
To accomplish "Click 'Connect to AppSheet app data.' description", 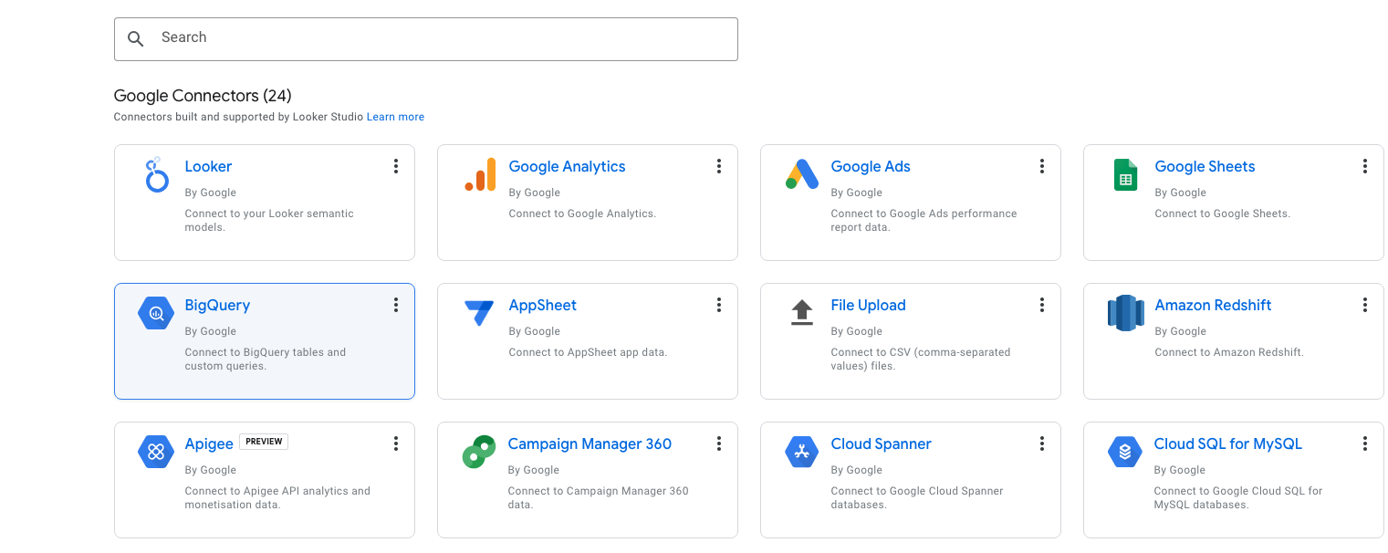I will (x=588, y=352).
